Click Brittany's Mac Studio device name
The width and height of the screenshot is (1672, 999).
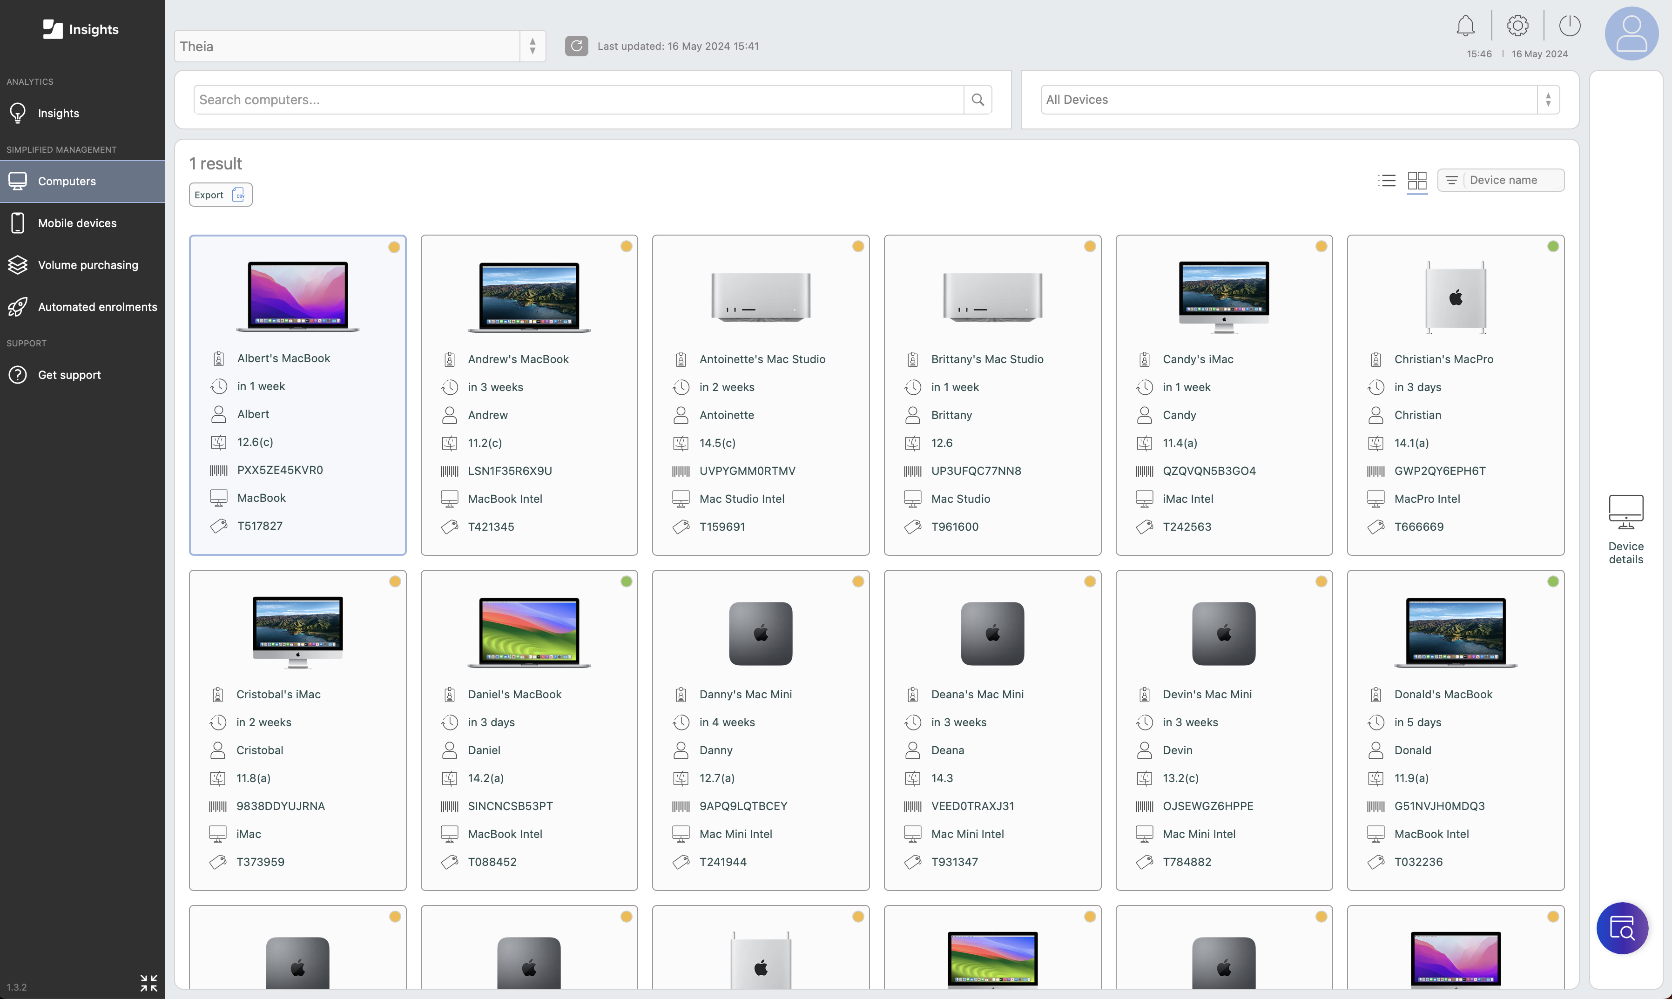pyautogui.click(x=987, y=359)
